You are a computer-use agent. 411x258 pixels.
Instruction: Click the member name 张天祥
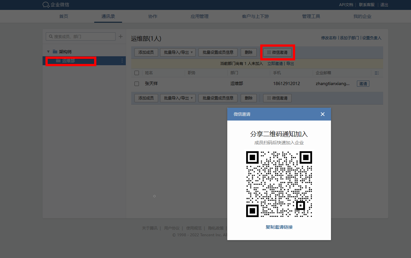pos(151,84)
